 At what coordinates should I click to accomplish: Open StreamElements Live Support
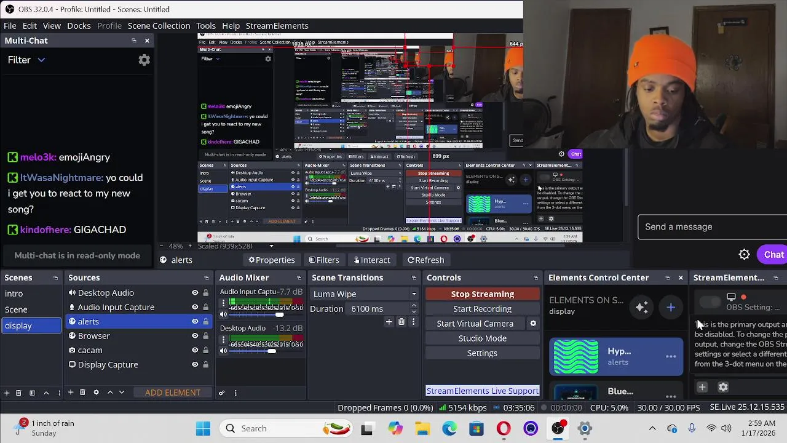tap(483, 391)
